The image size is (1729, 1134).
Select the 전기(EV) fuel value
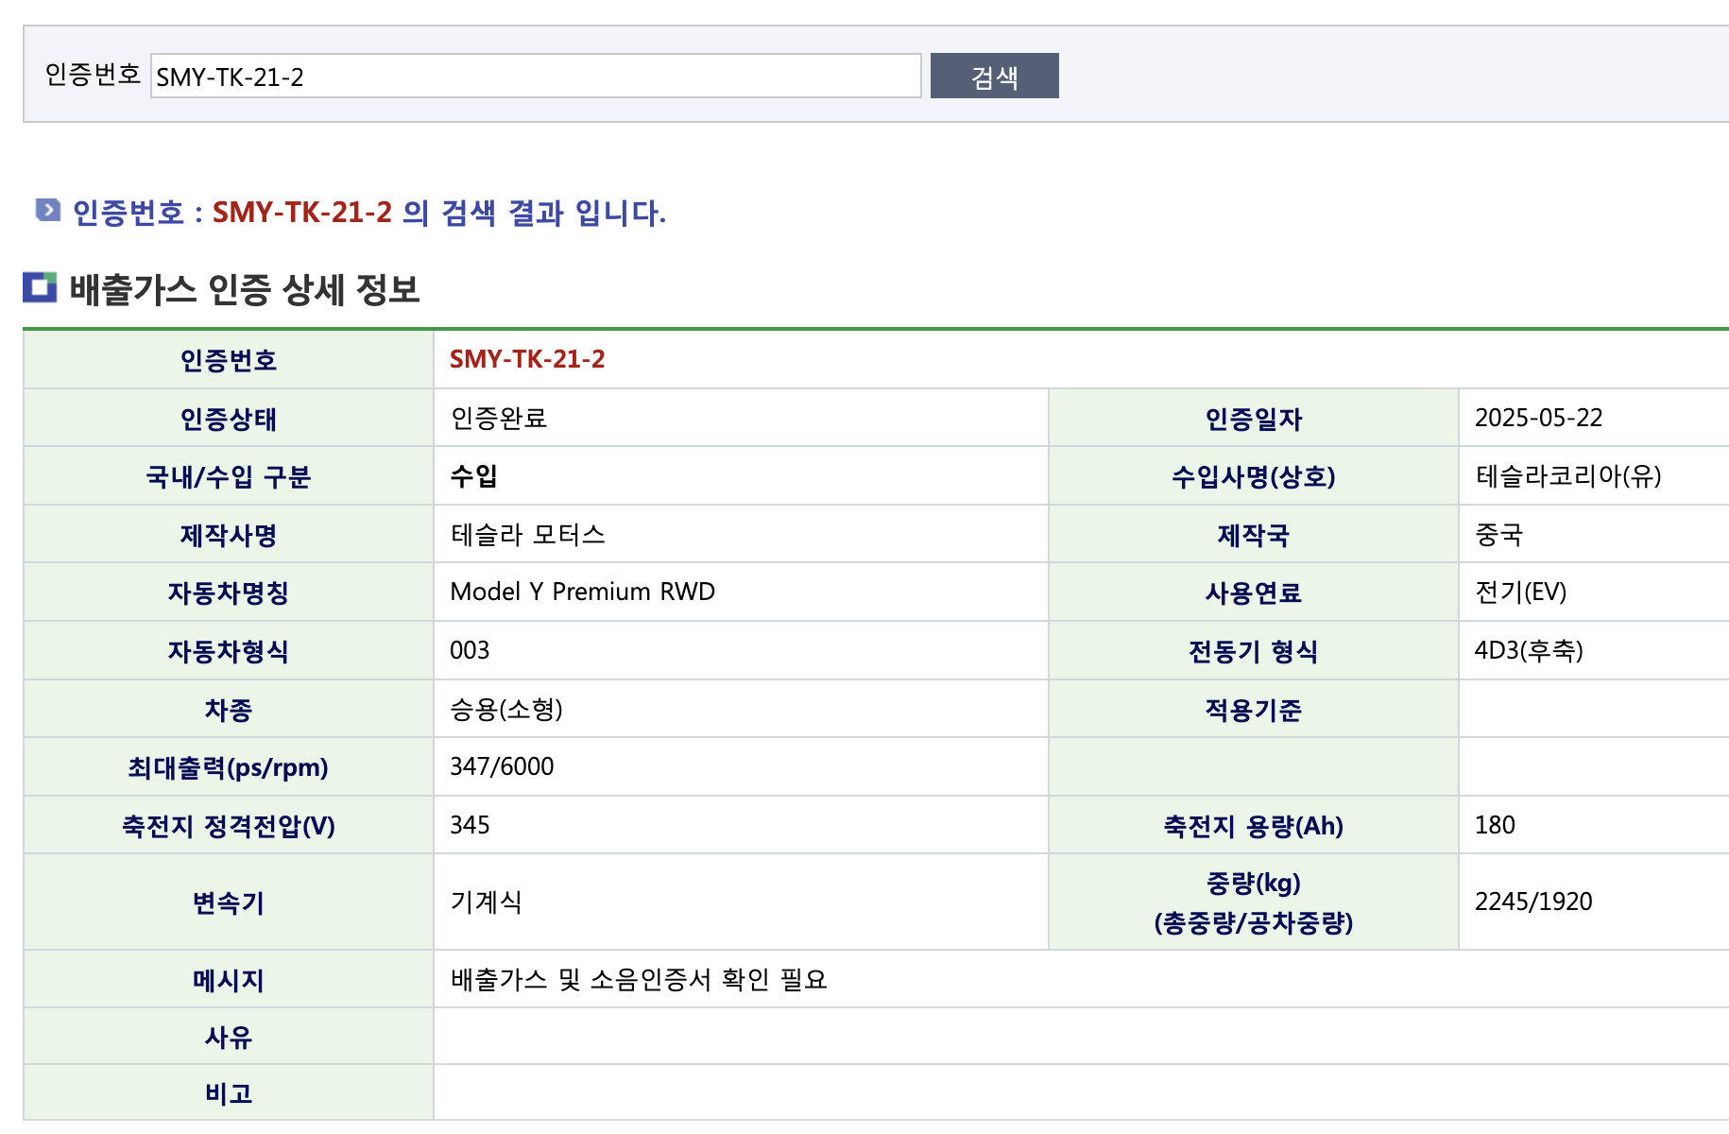click(x=1521, y=592)
